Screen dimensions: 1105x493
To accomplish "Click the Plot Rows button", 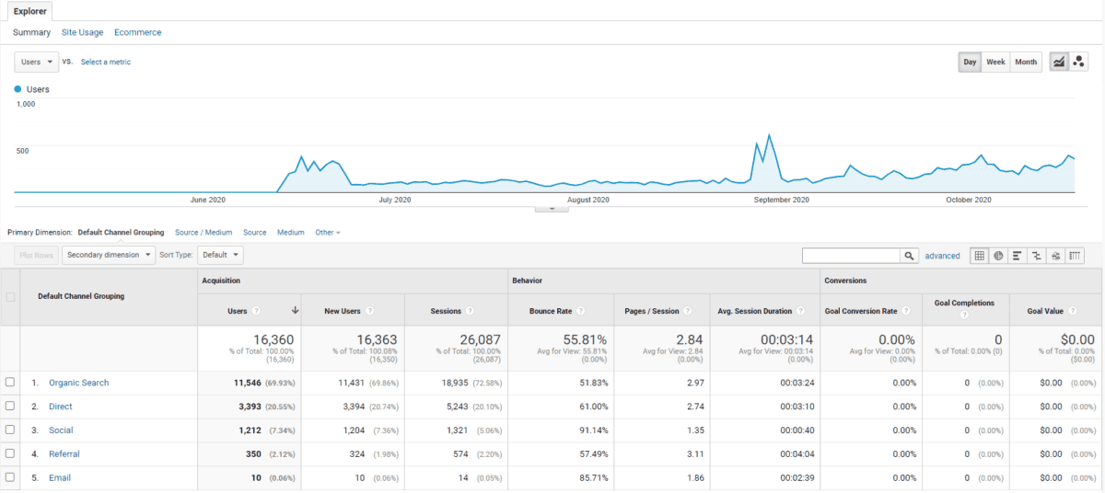I will coord(37,255).
